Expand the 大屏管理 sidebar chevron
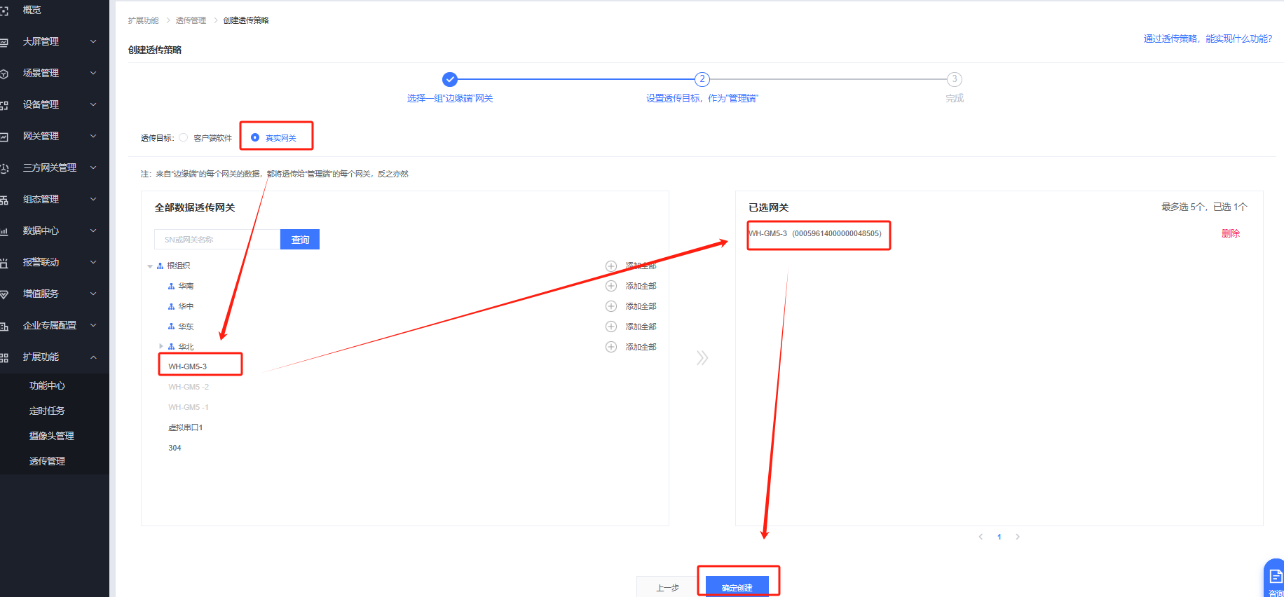The image size is (1284, 597). (x=93, y=41)
